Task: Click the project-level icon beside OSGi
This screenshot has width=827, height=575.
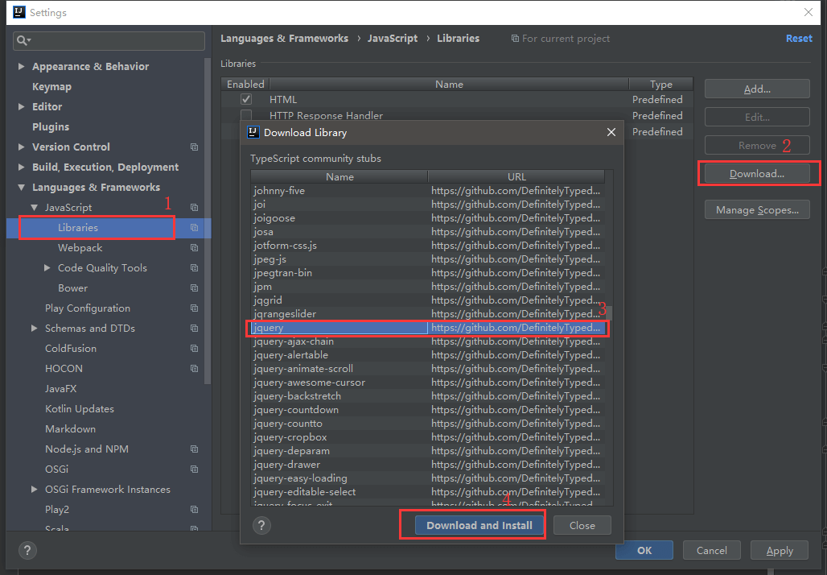Action: [194, 470]
